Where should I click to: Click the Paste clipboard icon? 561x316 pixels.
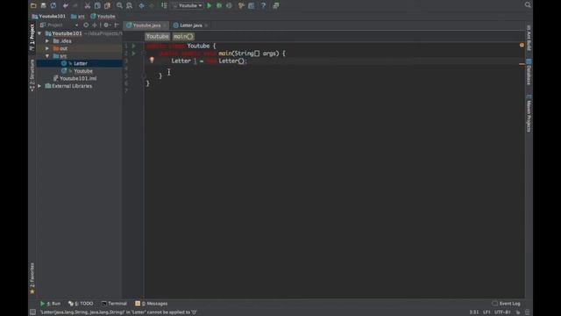(107, 5)
